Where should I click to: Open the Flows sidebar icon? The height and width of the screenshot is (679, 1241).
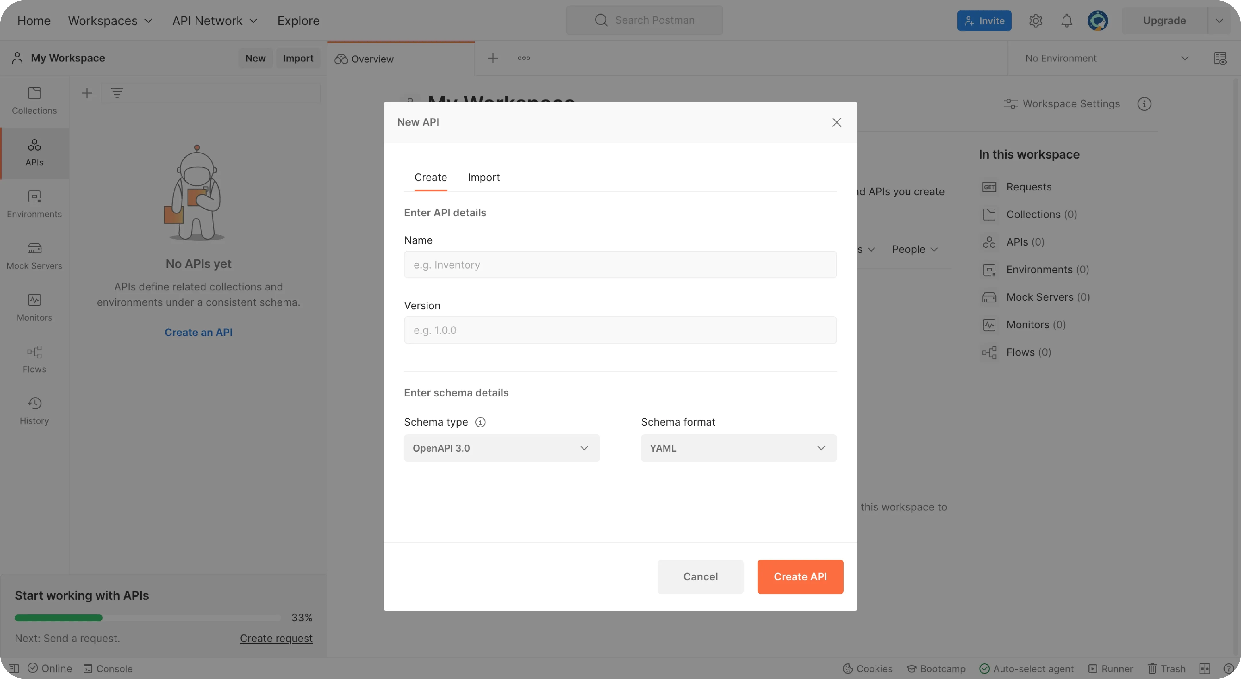tap(34, 359)
